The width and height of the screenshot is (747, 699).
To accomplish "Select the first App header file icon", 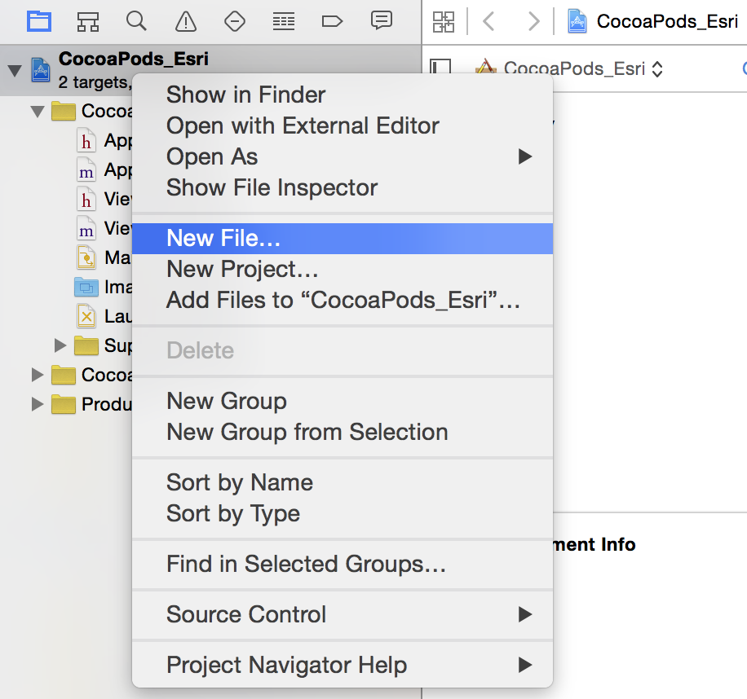I will 86,140.
